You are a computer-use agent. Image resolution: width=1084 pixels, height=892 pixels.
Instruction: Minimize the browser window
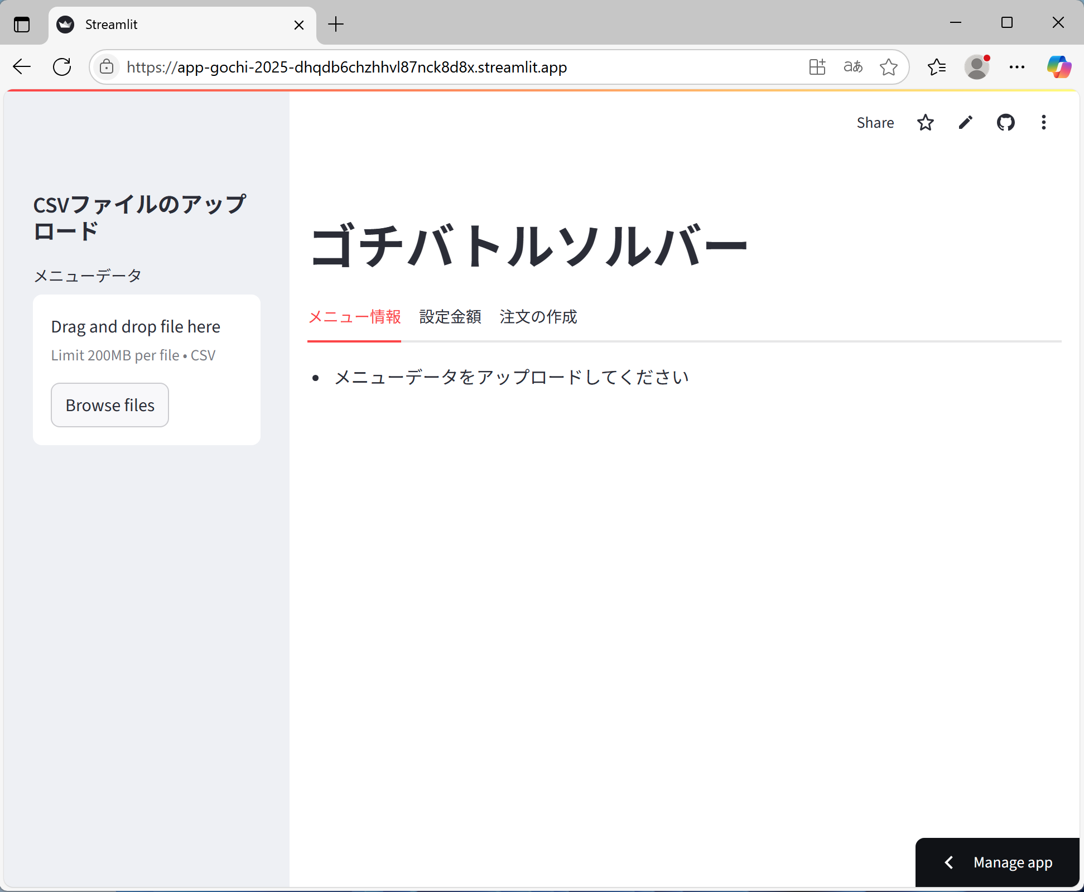pyautogui.click(x=956, y=22)
